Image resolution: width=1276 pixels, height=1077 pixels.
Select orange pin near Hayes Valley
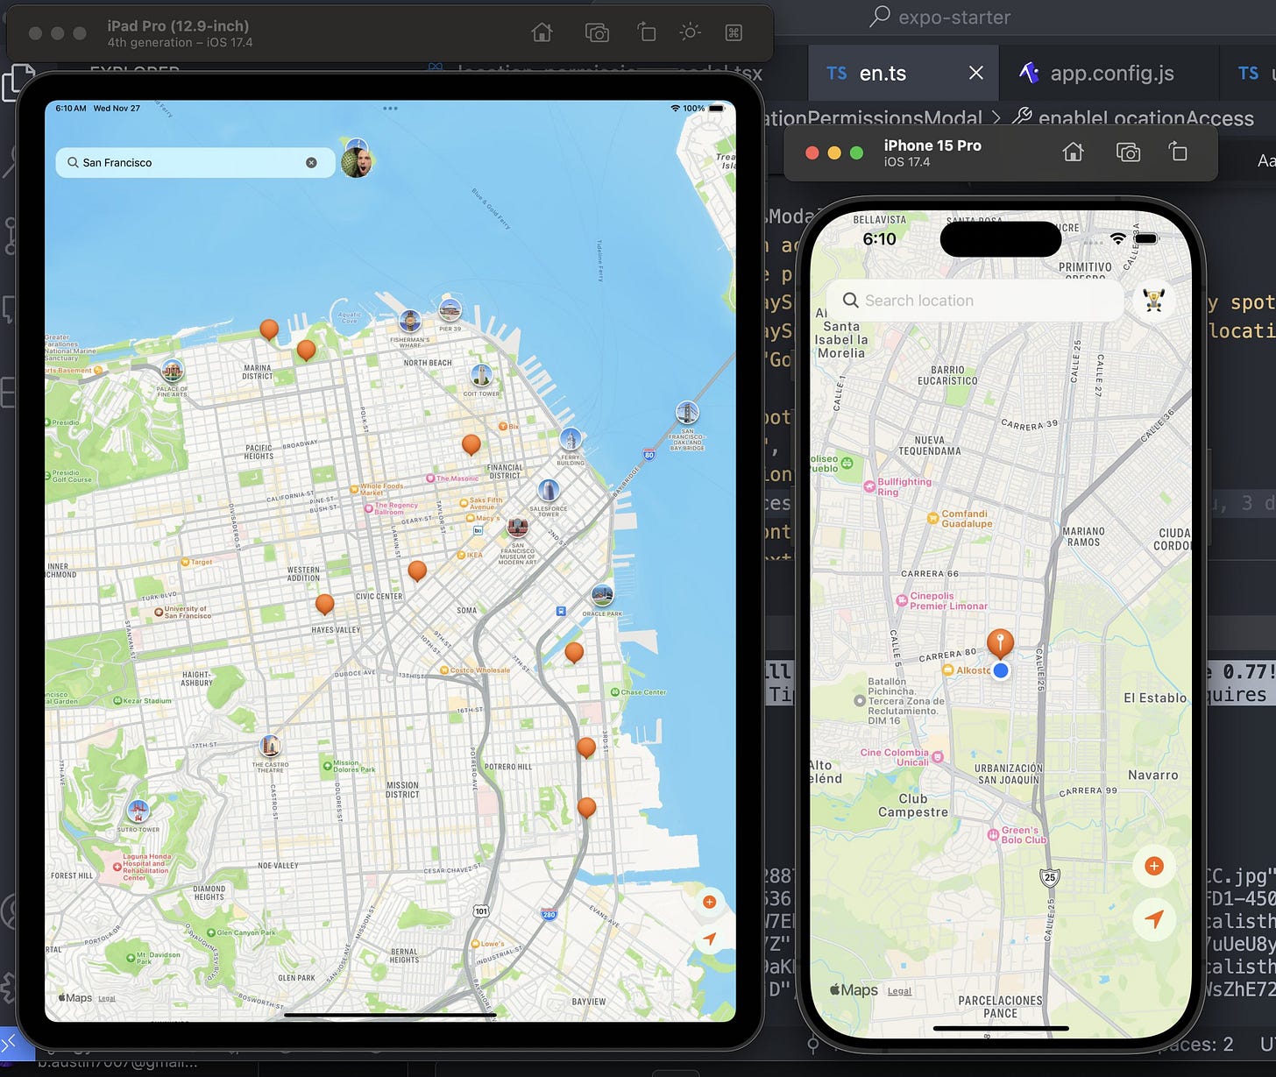tap(324, 605)
